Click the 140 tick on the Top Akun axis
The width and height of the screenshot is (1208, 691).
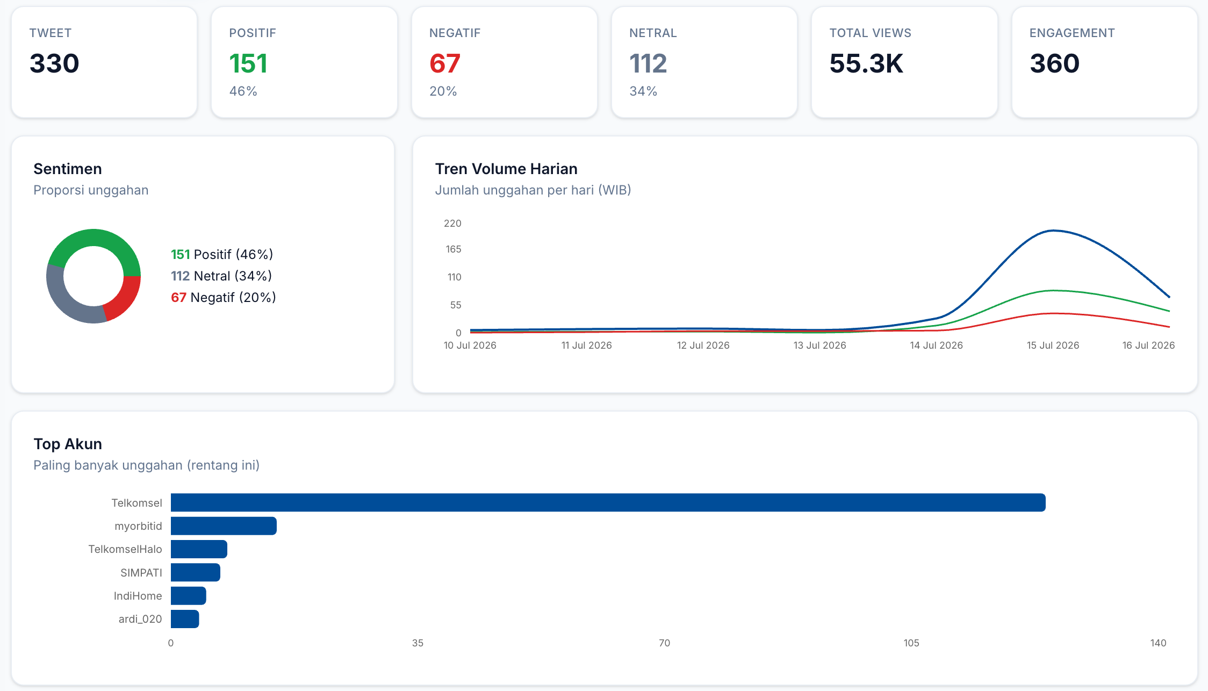1159,643
